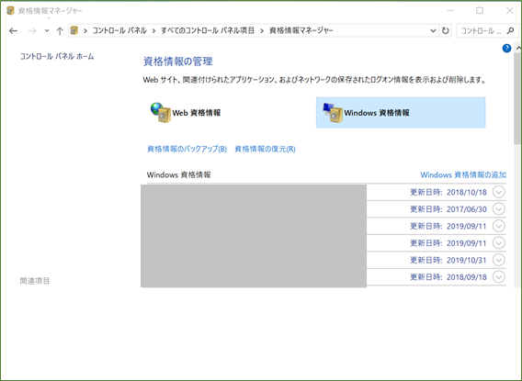Click the 資格情報の管理 heading

click(177, 62)
